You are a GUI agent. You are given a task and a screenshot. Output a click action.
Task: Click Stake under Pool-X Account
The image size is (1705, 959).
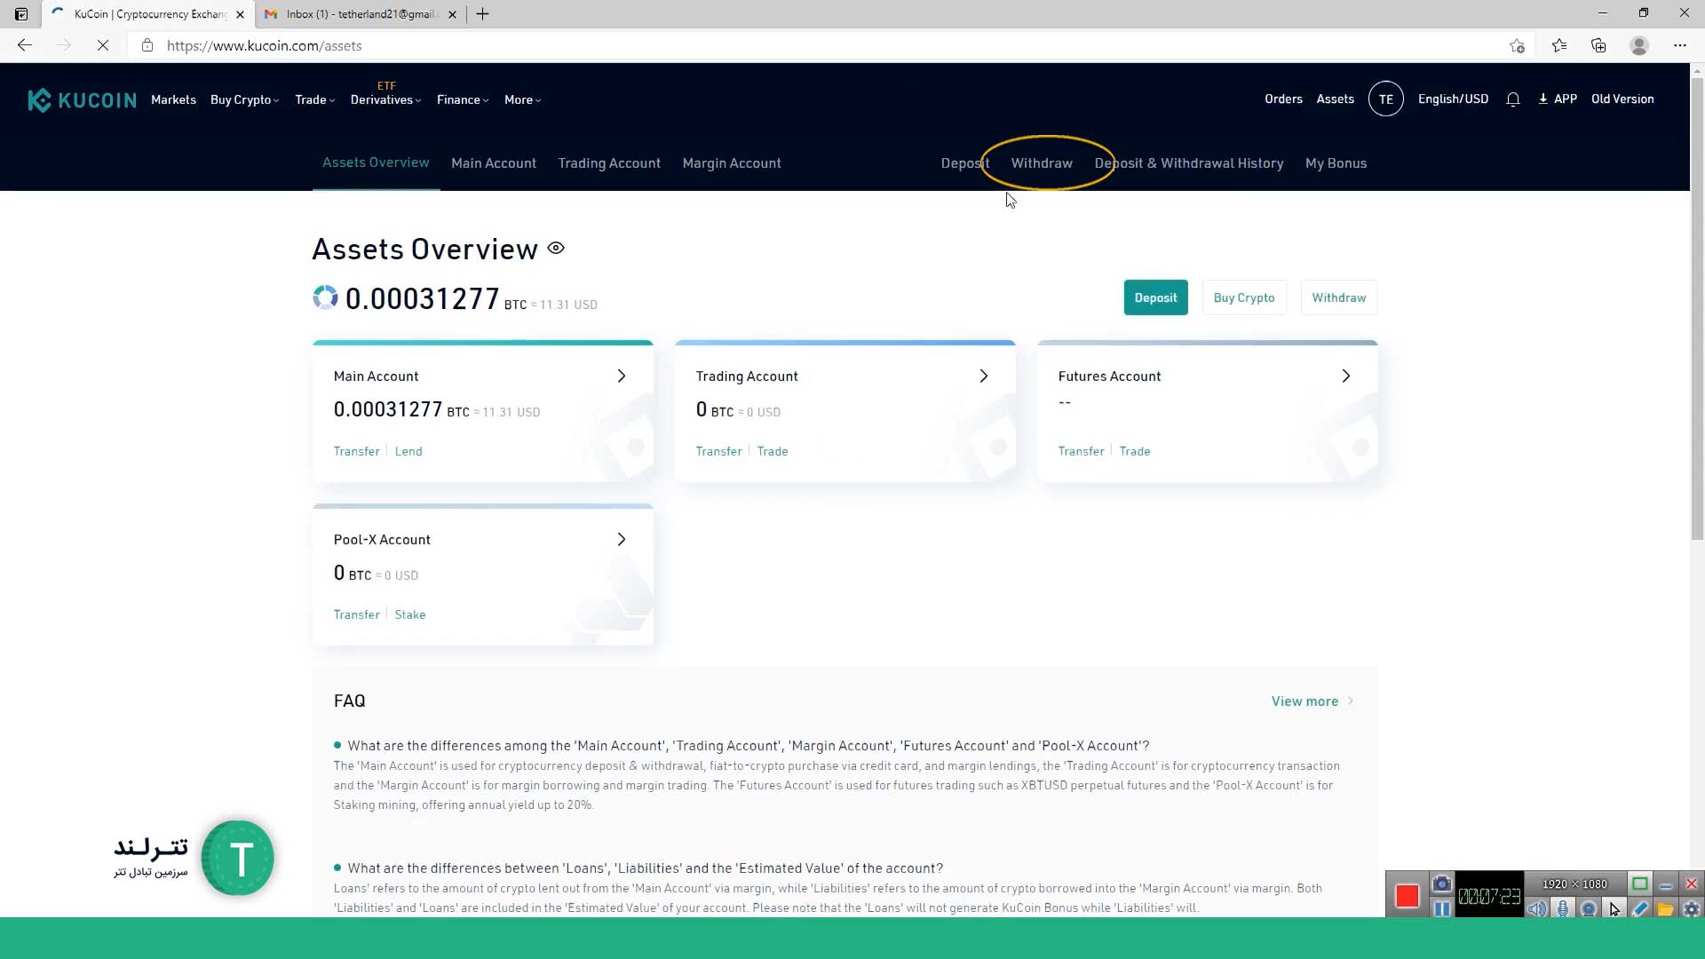409,614
